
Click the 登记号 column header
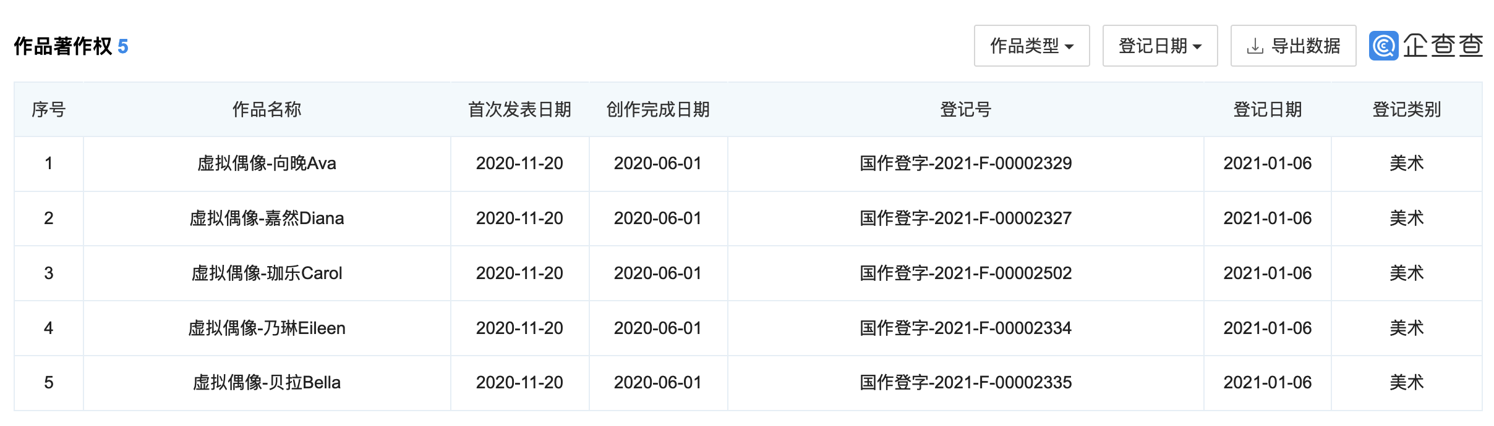[965, 110]
